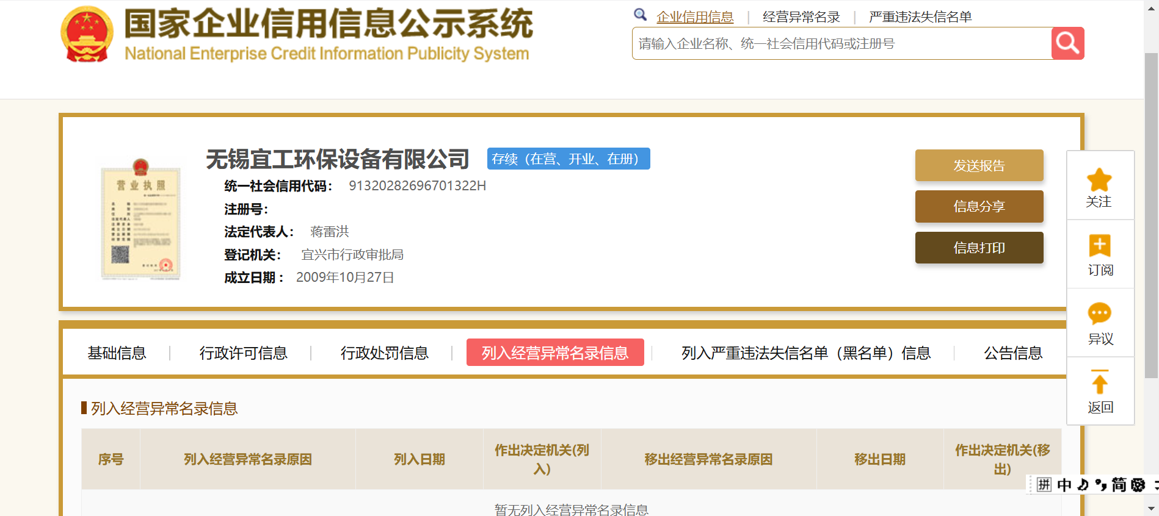Click the 返回 up-arrow icon
The image size is (1159, 516).
1100,382
